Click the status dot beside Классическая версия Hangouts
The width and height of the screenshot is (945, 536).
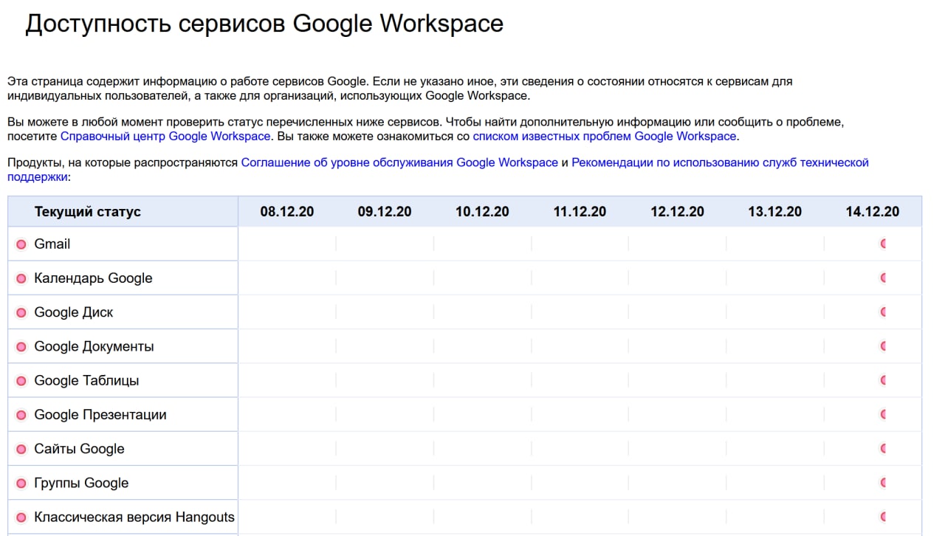21,518
